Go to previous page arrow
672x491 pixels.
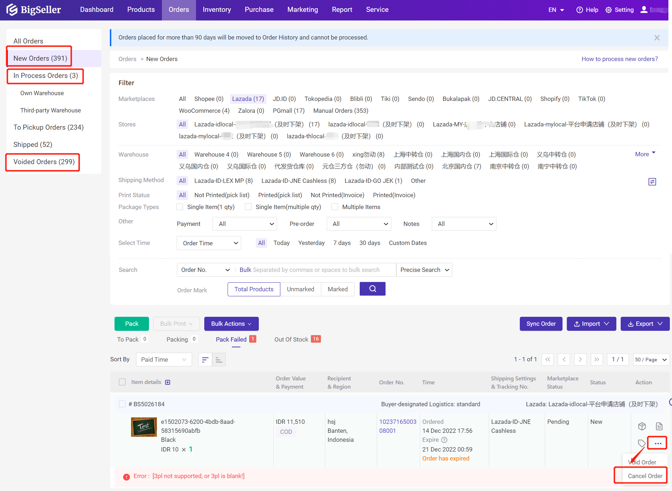tap(564, 360)
